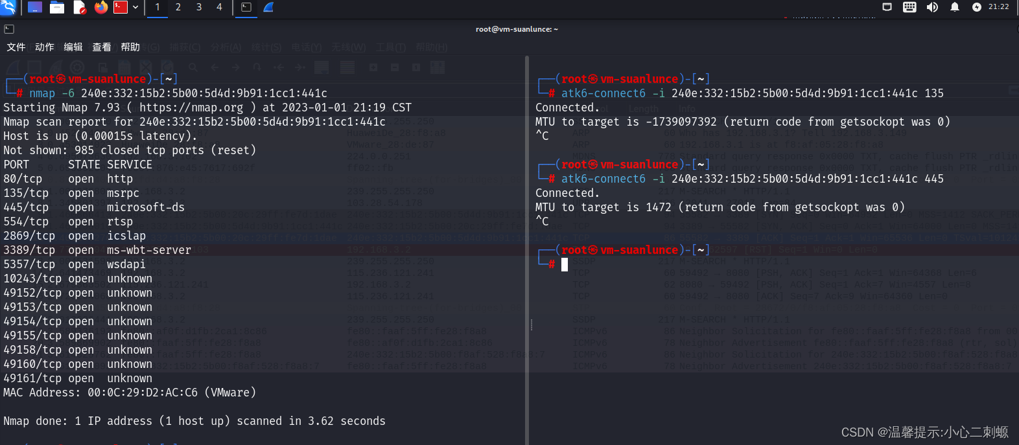
Task: Select the 5357/tcp wsdapi row
Action: [75, 264]
